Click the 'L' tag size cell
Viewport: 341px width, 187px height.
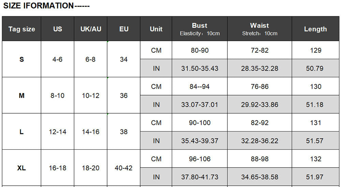point(21,132)
